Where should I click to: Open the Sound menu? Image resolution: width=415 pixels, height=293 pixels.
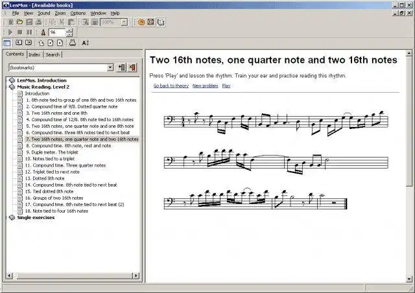coord(43,13)
